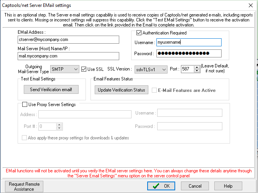Expand the SSL Version dropdown
The height and width of the screenshot is (193, 258).
(x=151, y=70)
